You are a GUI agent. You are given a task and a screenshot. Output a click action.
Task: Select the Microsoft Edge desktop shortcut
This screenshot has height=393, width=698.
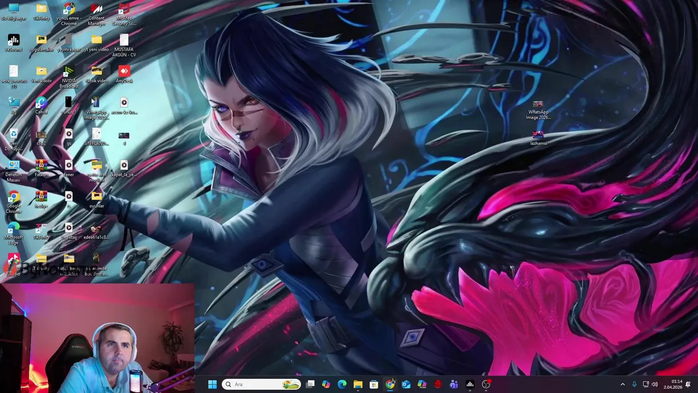click(14, 234)
